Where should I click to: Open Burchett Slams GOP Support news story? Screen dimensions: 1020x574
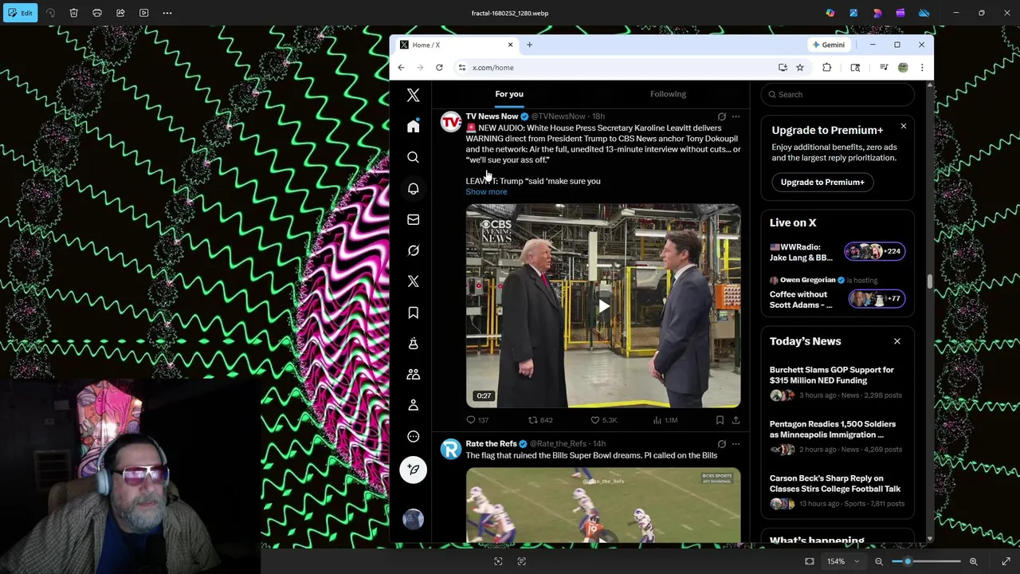837,383
